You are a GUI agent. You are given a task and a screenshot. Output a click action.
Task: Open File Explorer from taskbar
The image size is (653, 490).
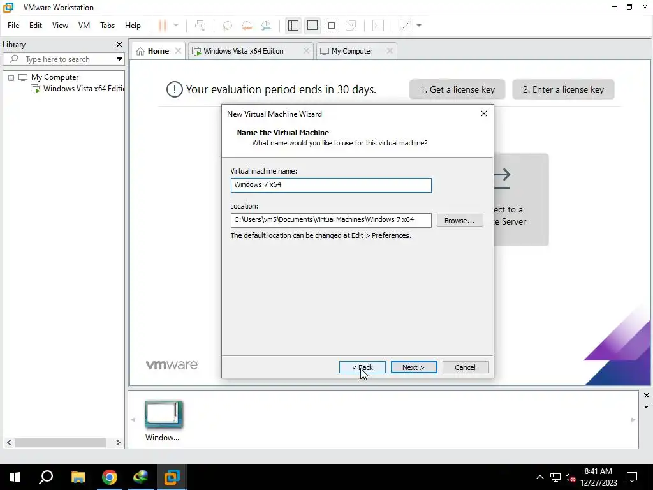tap(78, 477)
